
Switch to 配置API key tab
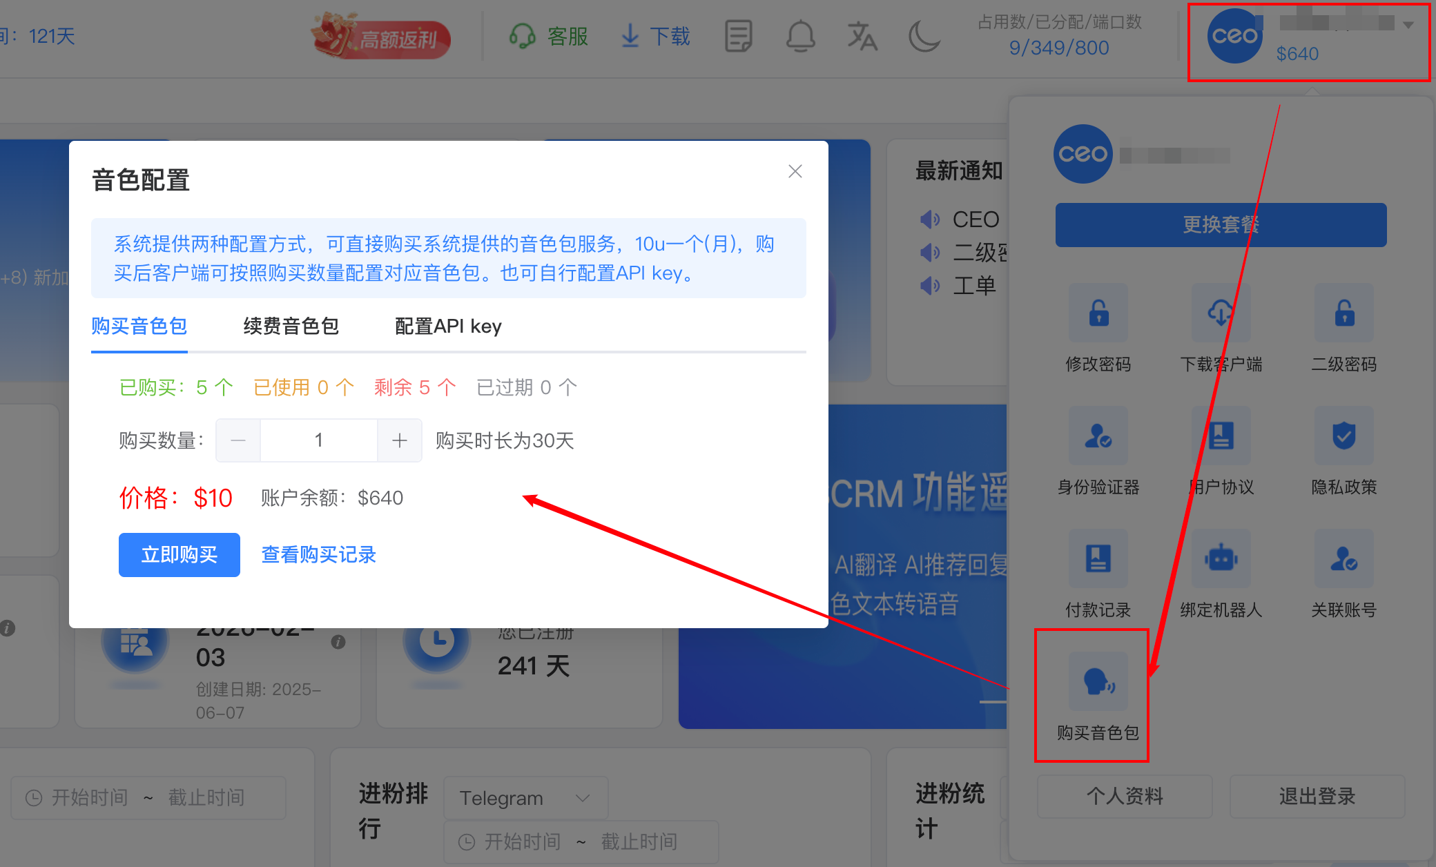tap(448, 326)
